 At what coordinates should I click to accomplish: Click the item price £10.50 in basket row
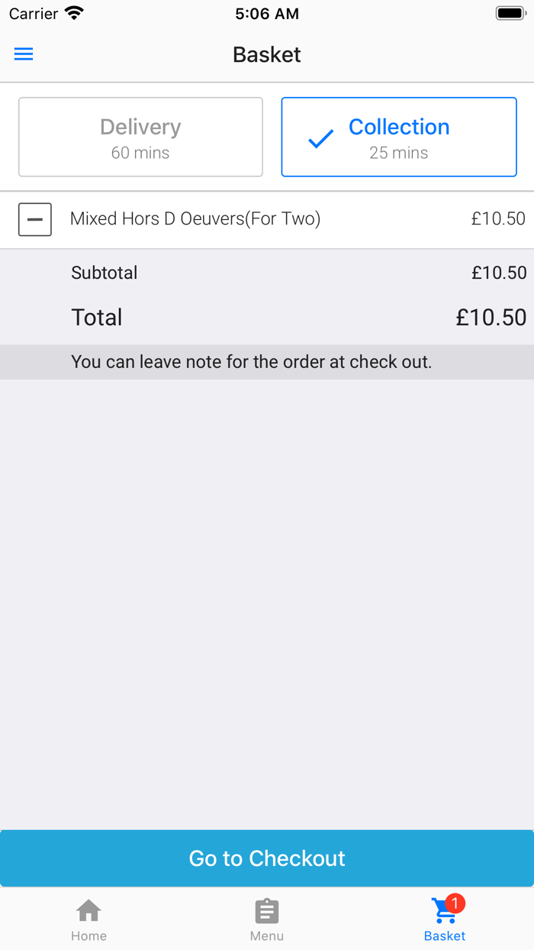point(498,219)
